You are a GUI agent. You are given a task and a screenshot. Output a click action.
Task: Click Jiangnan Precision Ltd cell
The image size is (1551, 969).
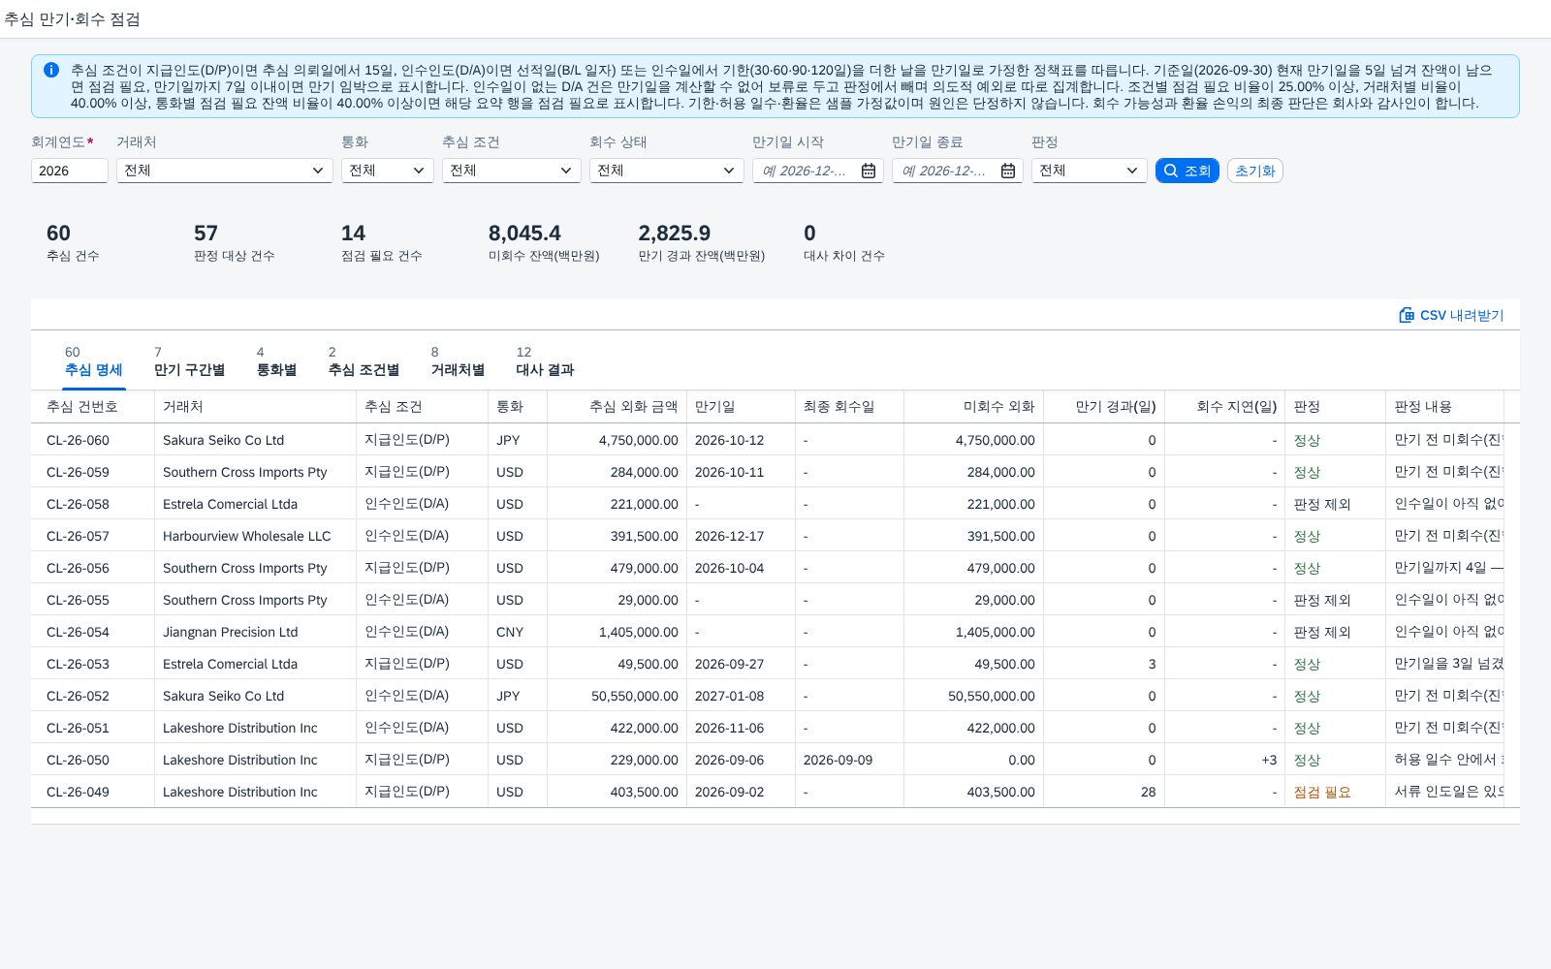231,632
